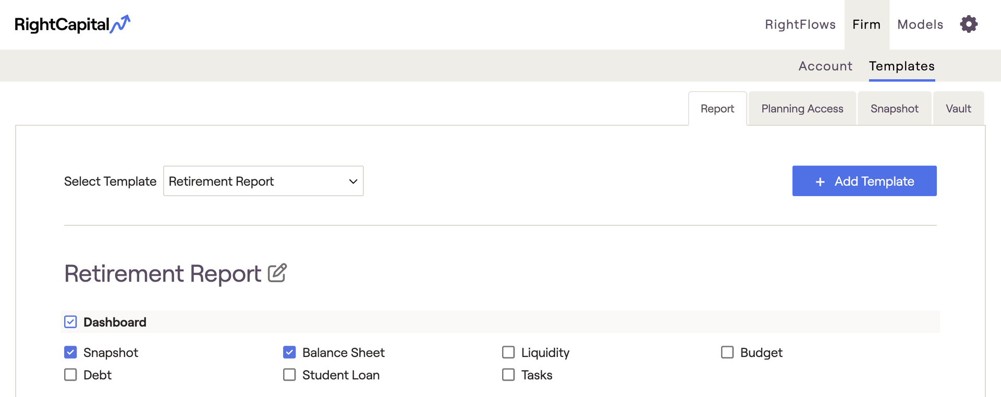This screenshot has width=1001, height=397.
Task: Open the Select Template dropdown
Action: pos(263,181)
